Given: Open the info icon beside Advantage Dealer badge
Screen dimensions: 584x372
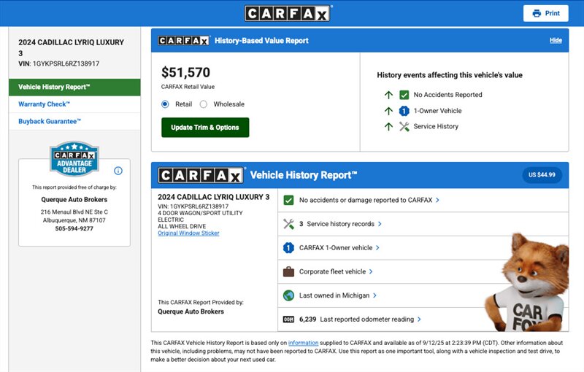Looking at the screenshot, I should pos(118,171).
